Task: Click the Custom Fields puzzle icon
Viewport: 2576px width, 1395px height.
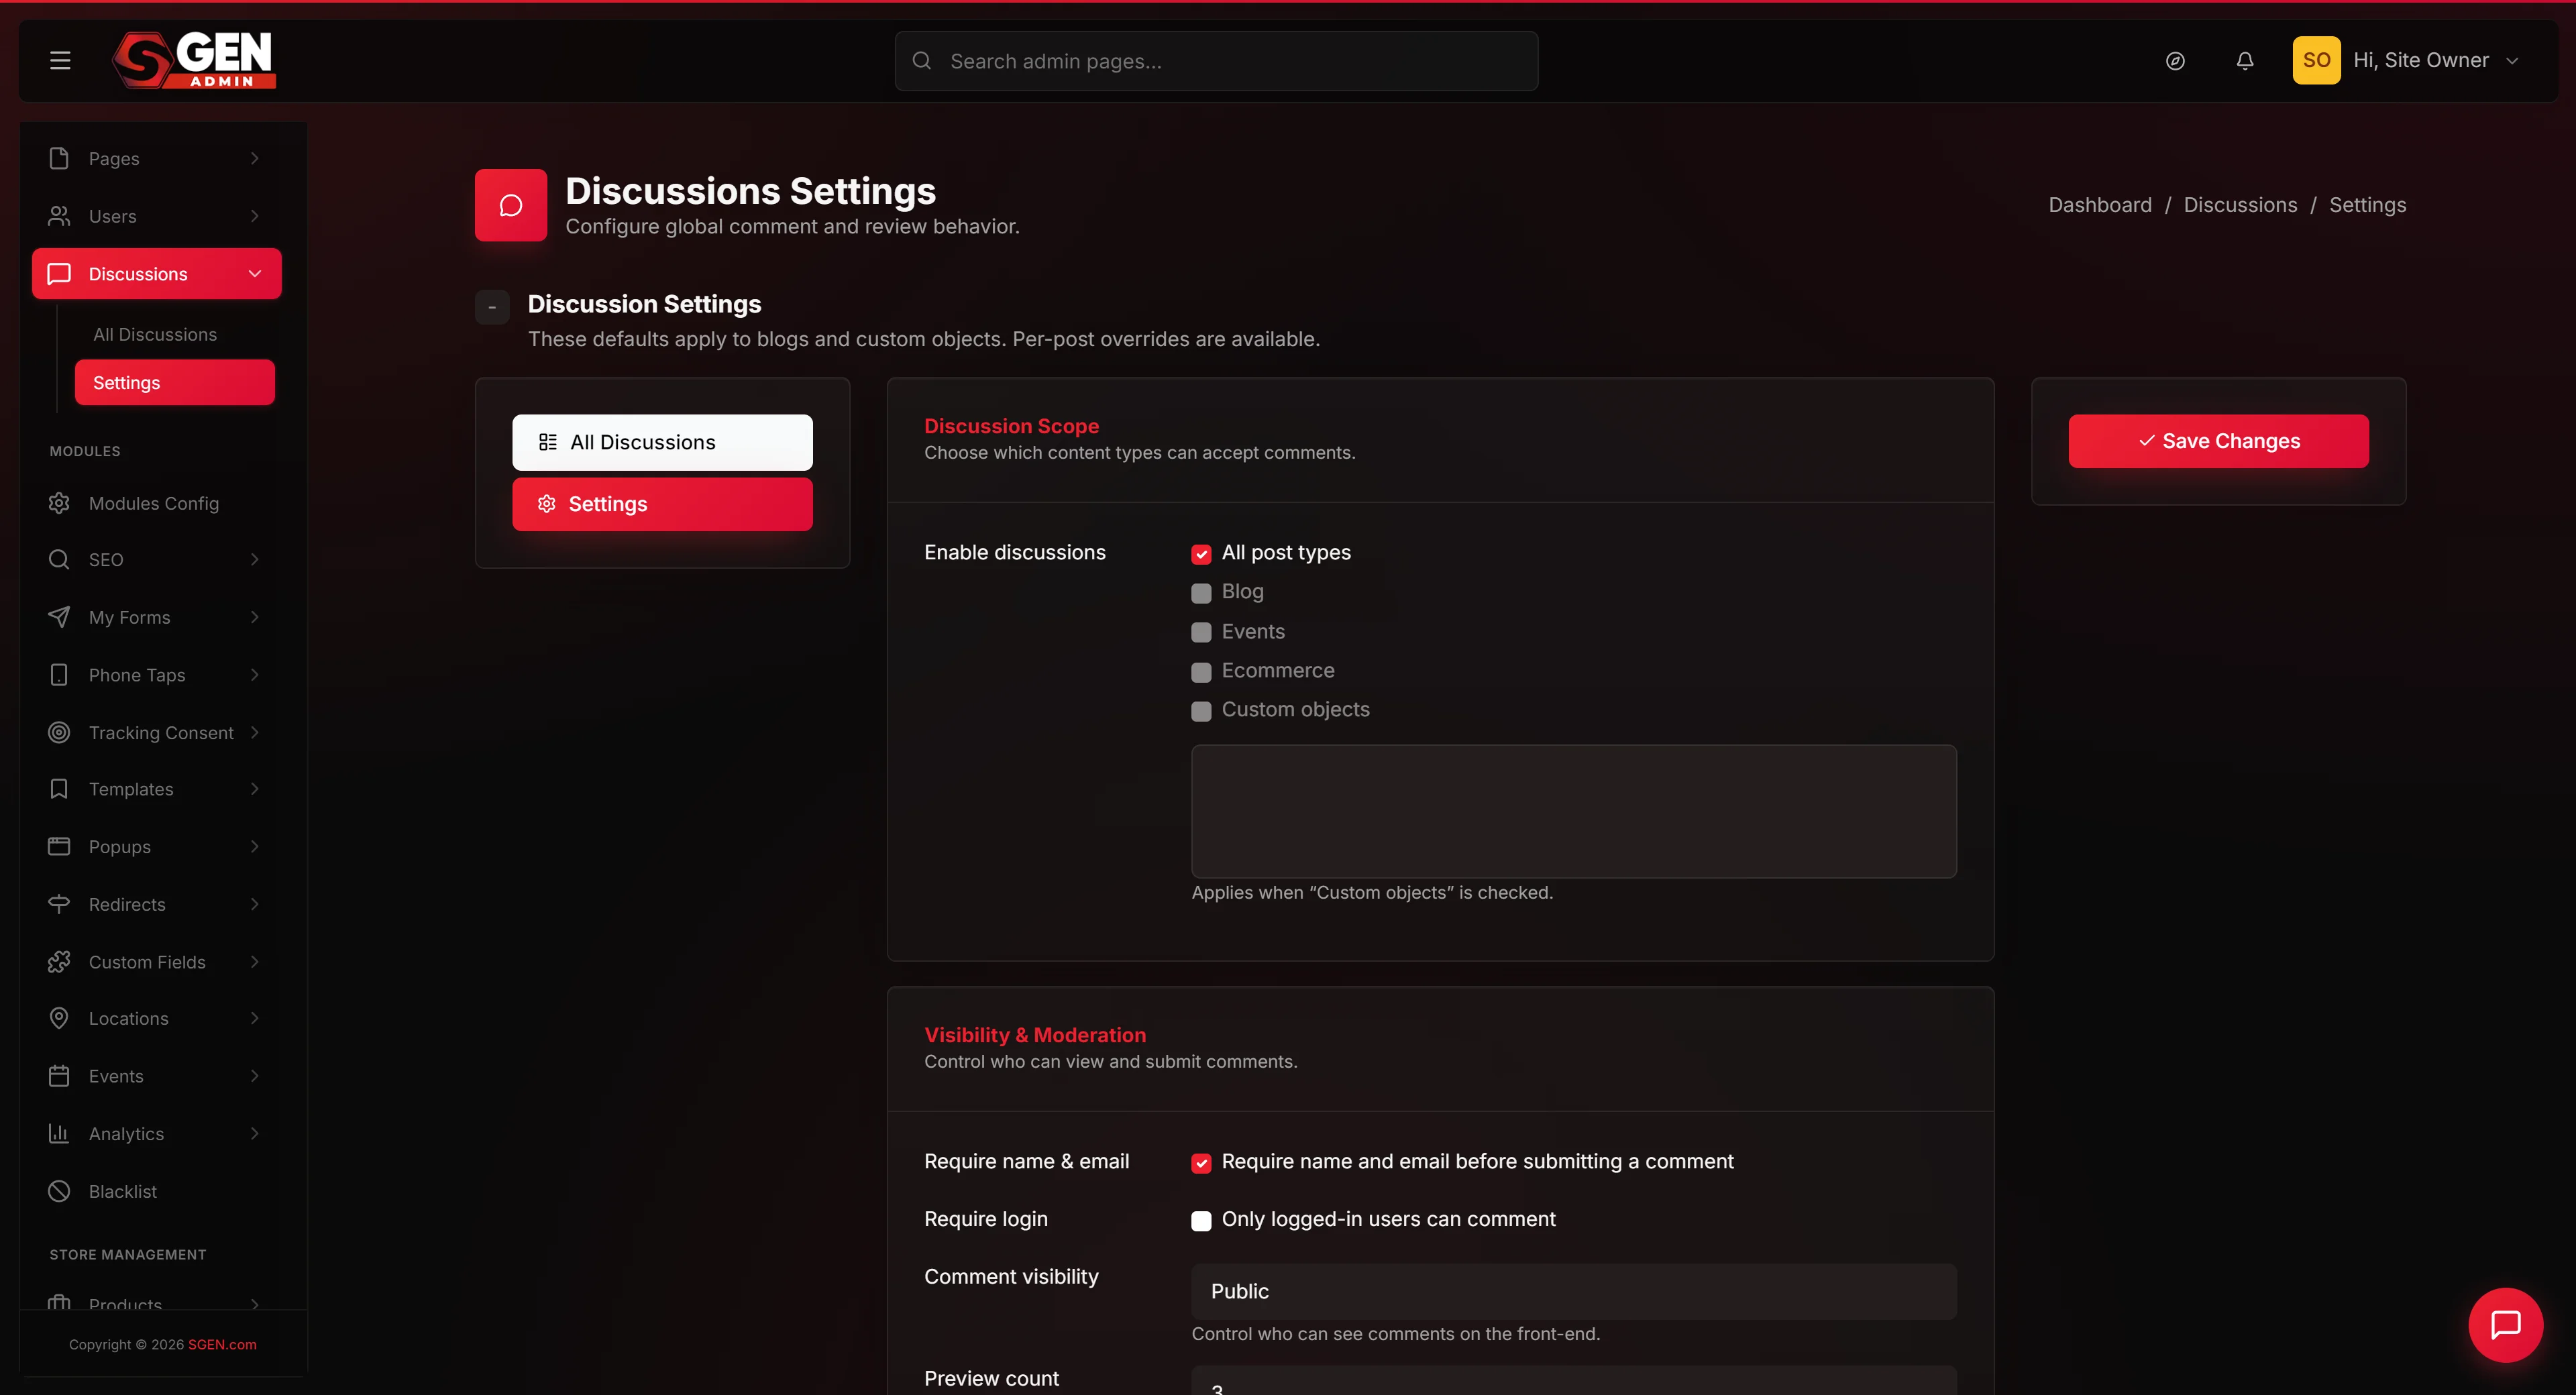Action: point(59,962)
